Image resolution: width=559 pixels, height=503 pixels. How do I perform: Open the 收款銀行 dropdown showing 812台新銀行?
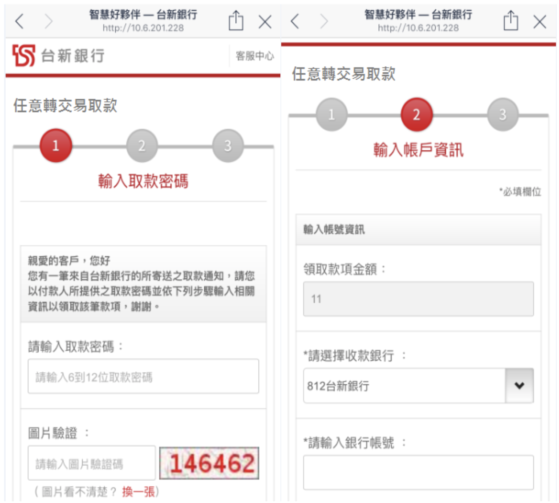click(418, 386)
